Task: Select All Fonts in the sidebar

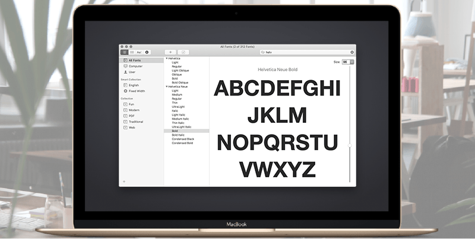Action: coord(141,60)
